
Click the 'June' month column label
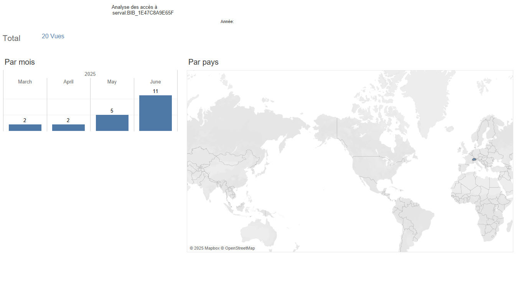(x=155, y=82)
